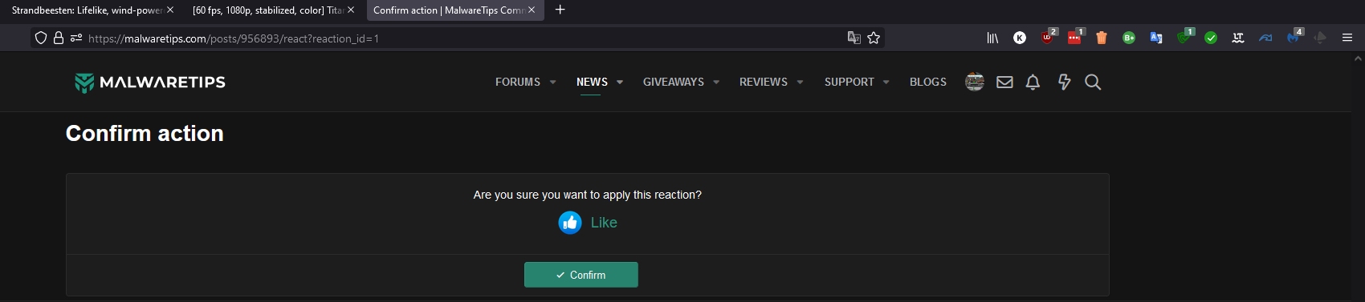The width and height of the screenshot is (1365, 302).
Task: Click the green Confirm button
Action: (x=581, y=275)
